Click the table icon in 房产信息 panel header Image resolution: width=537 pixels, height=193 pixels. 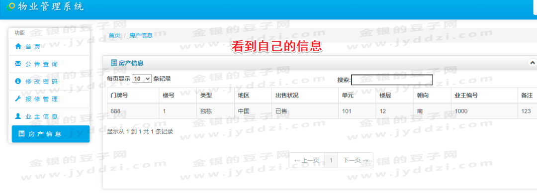click(x=114, y=63)
